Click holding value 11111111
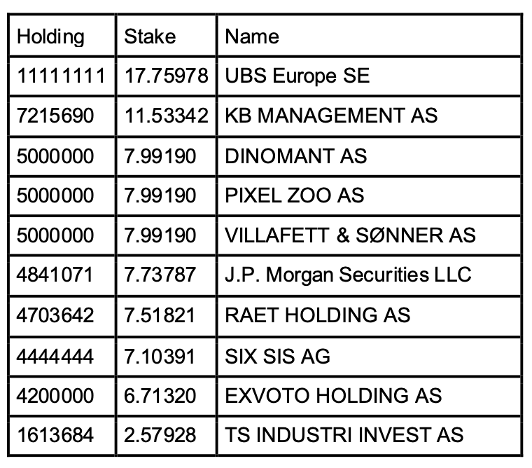 pos(61,76)
